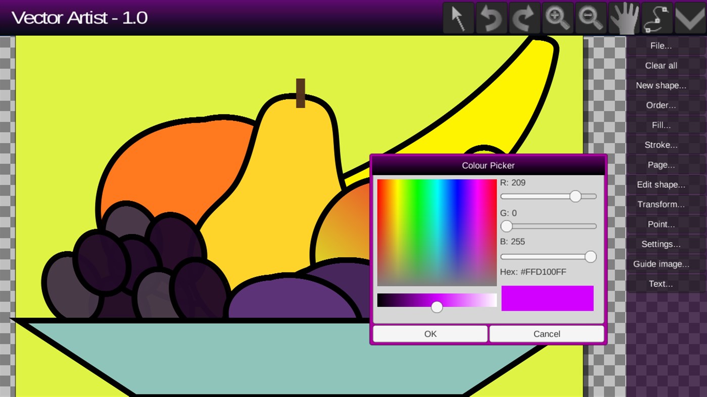Redo the last action
Image resolution: width=707 pixels, height=397 pixels.
click(x=524, y=17)
